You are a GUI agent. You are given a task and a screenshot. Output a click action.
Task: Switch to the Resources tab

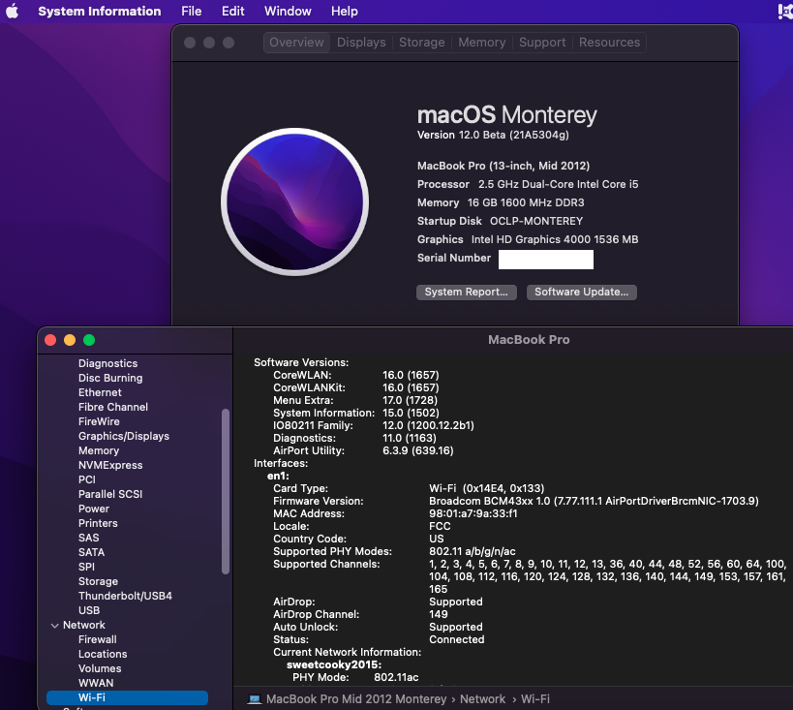click(x=609, y=43)
